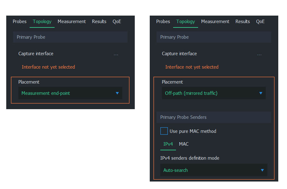The height and width of the screenshot is (189, 287).
Task: Switch to the Probes tab in right panel
Action: pos(163,22)
